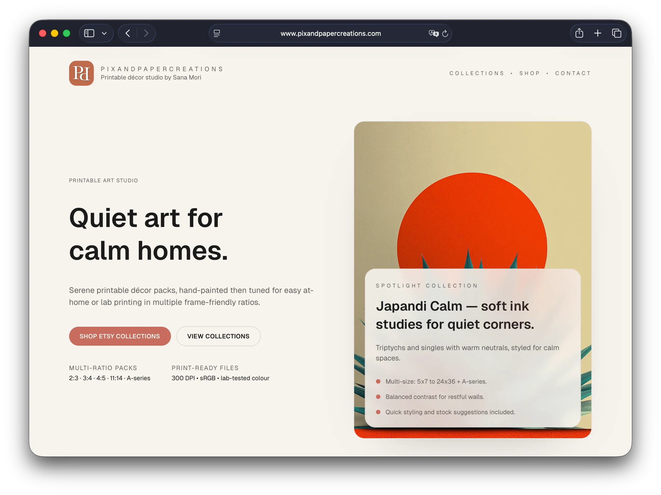The image size is (661, 495).
Task: Open the Contact nav link
Action: [x=573, y=73]
